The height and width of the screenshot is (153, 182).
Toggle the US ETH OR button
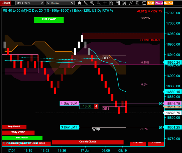tap(138, 143)
